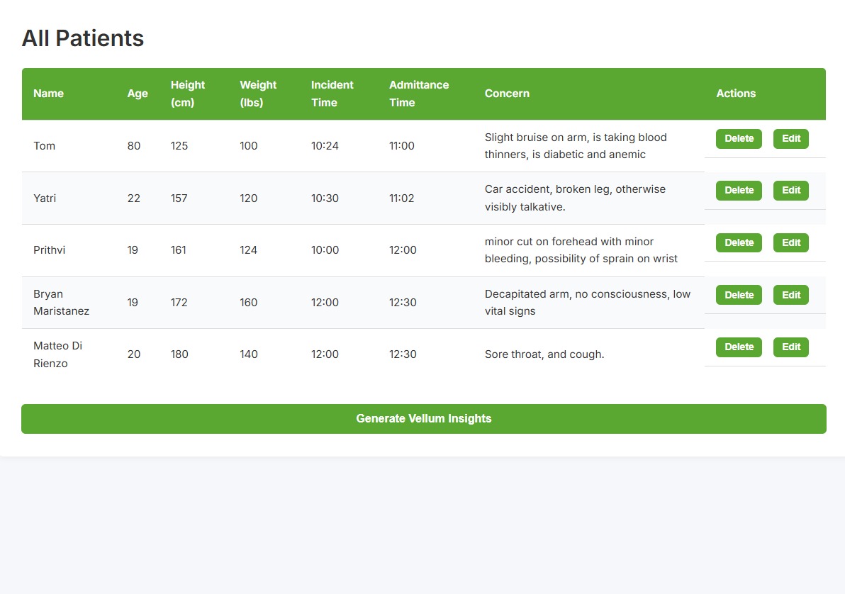Edit Prithvi's patient record
This screenshot has height=594, width=845.
791,242
